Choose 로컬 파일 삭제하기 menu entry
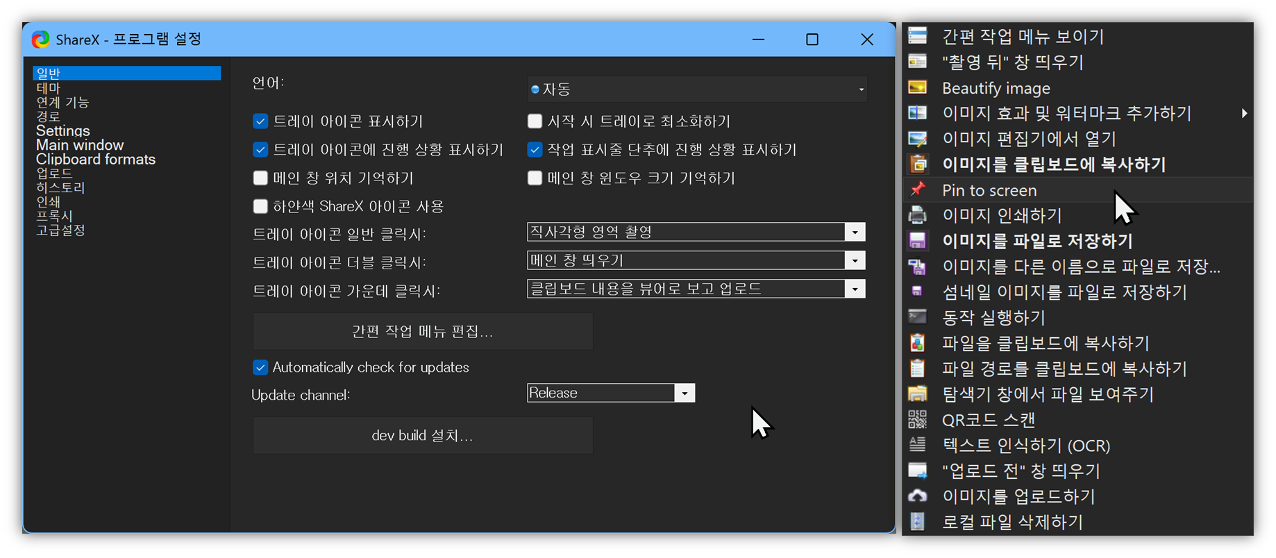 point(1077,522)
